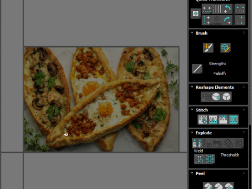This screenshot has width=252, height=189.
Task: Click the Flatten Custom icon in Explode
Action: point(238,143)
